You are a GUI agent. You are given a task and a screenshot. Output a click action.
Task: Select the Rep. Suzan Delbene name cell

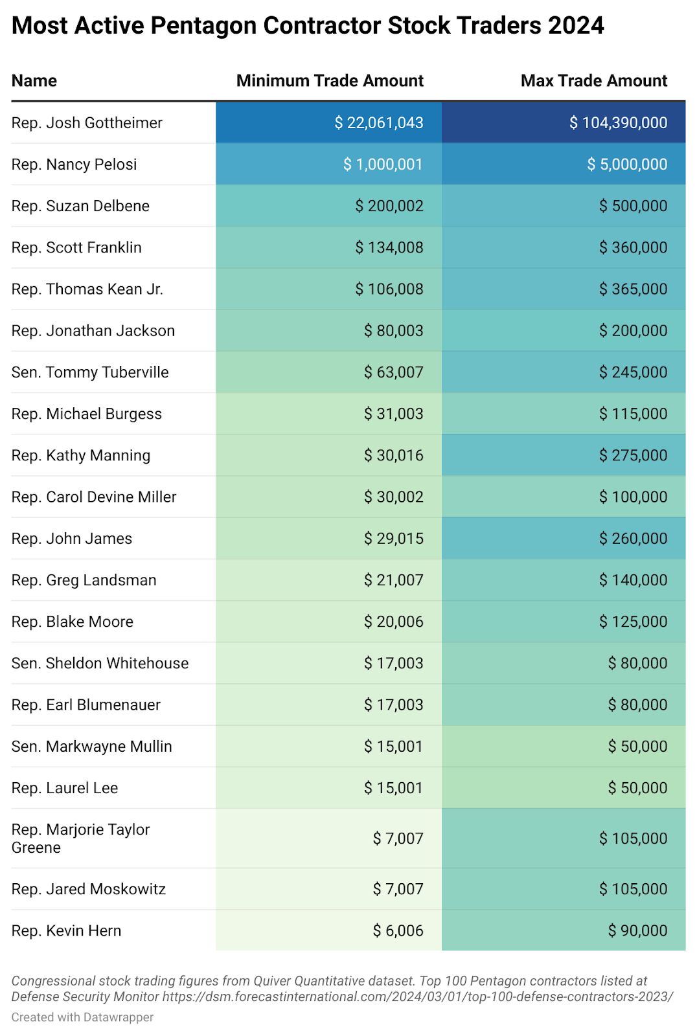[x=80, y=206]
